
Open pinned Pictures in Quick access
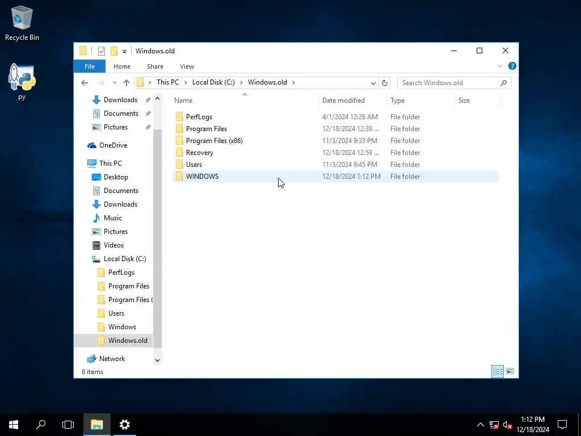coord(115,127)
